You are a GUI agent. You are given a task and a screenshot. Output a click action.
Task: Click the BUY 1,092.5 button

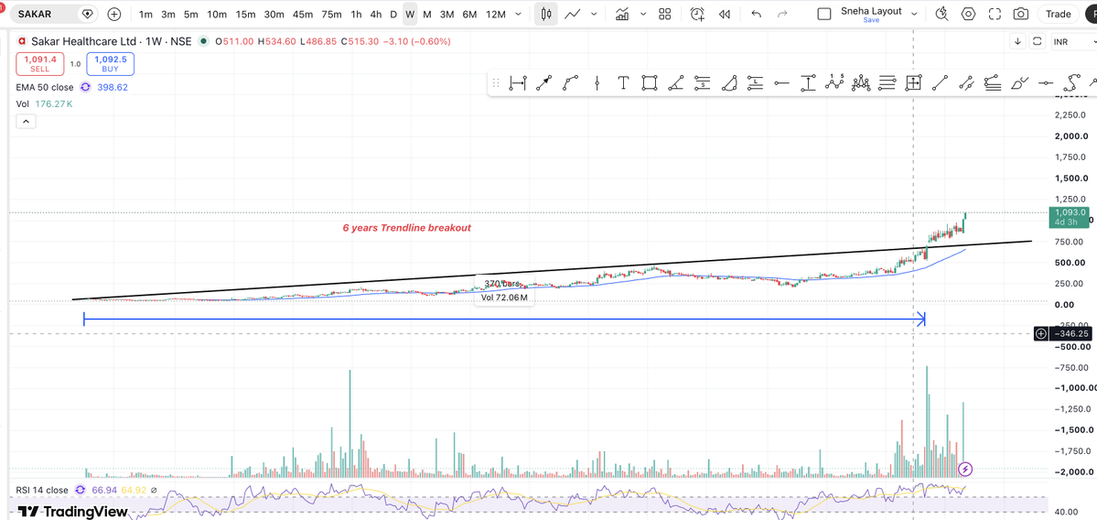coord(111,64)
